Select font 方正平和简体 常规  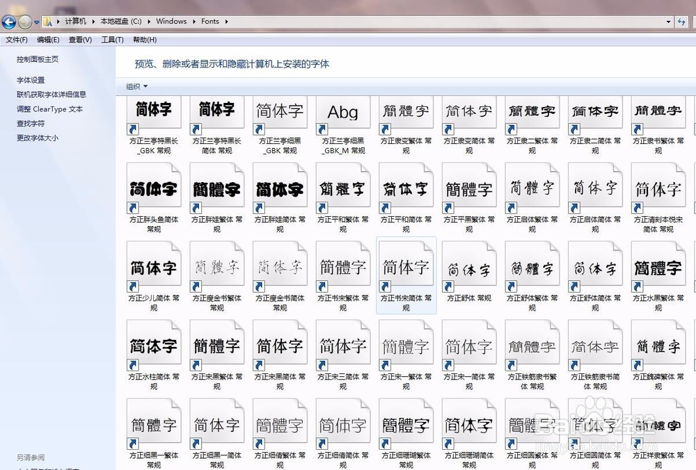pos(406,197)
